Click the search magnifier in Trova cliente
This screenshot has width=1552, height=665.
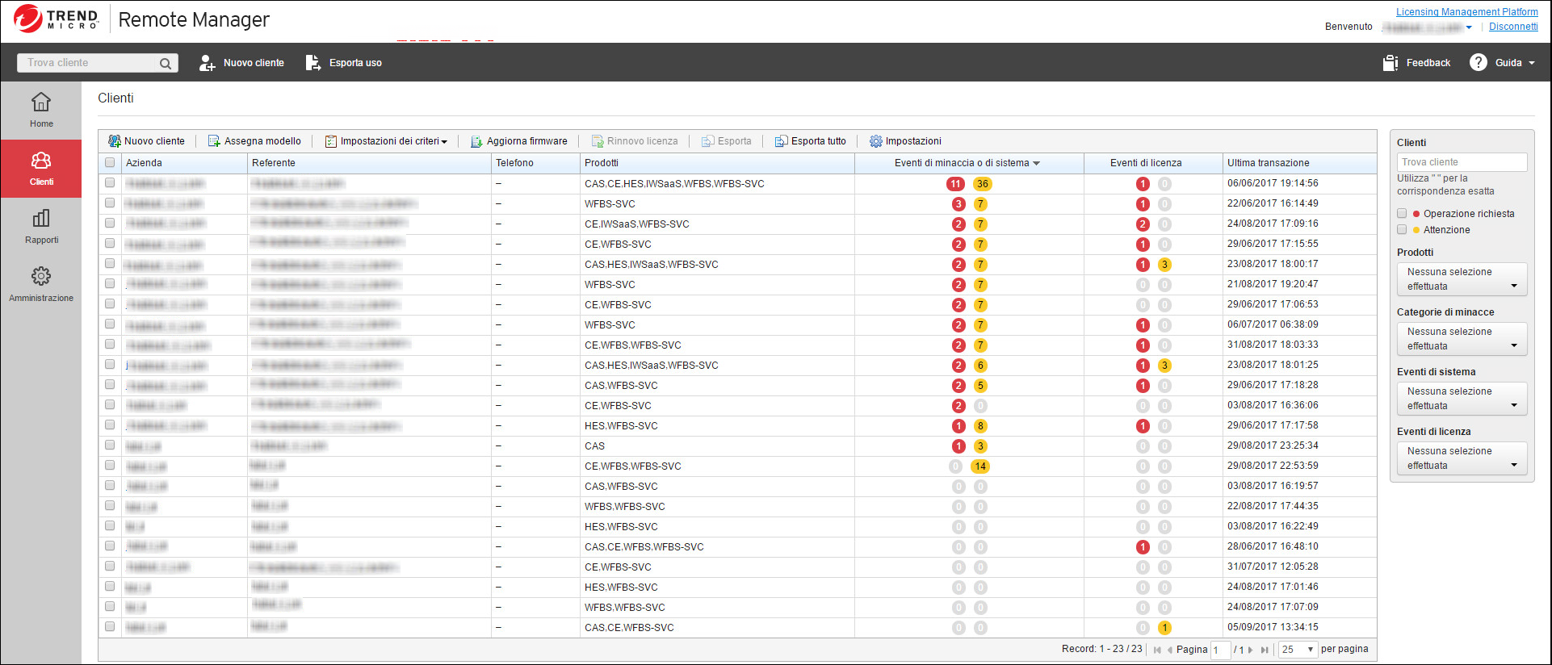(x=166, y=63)
